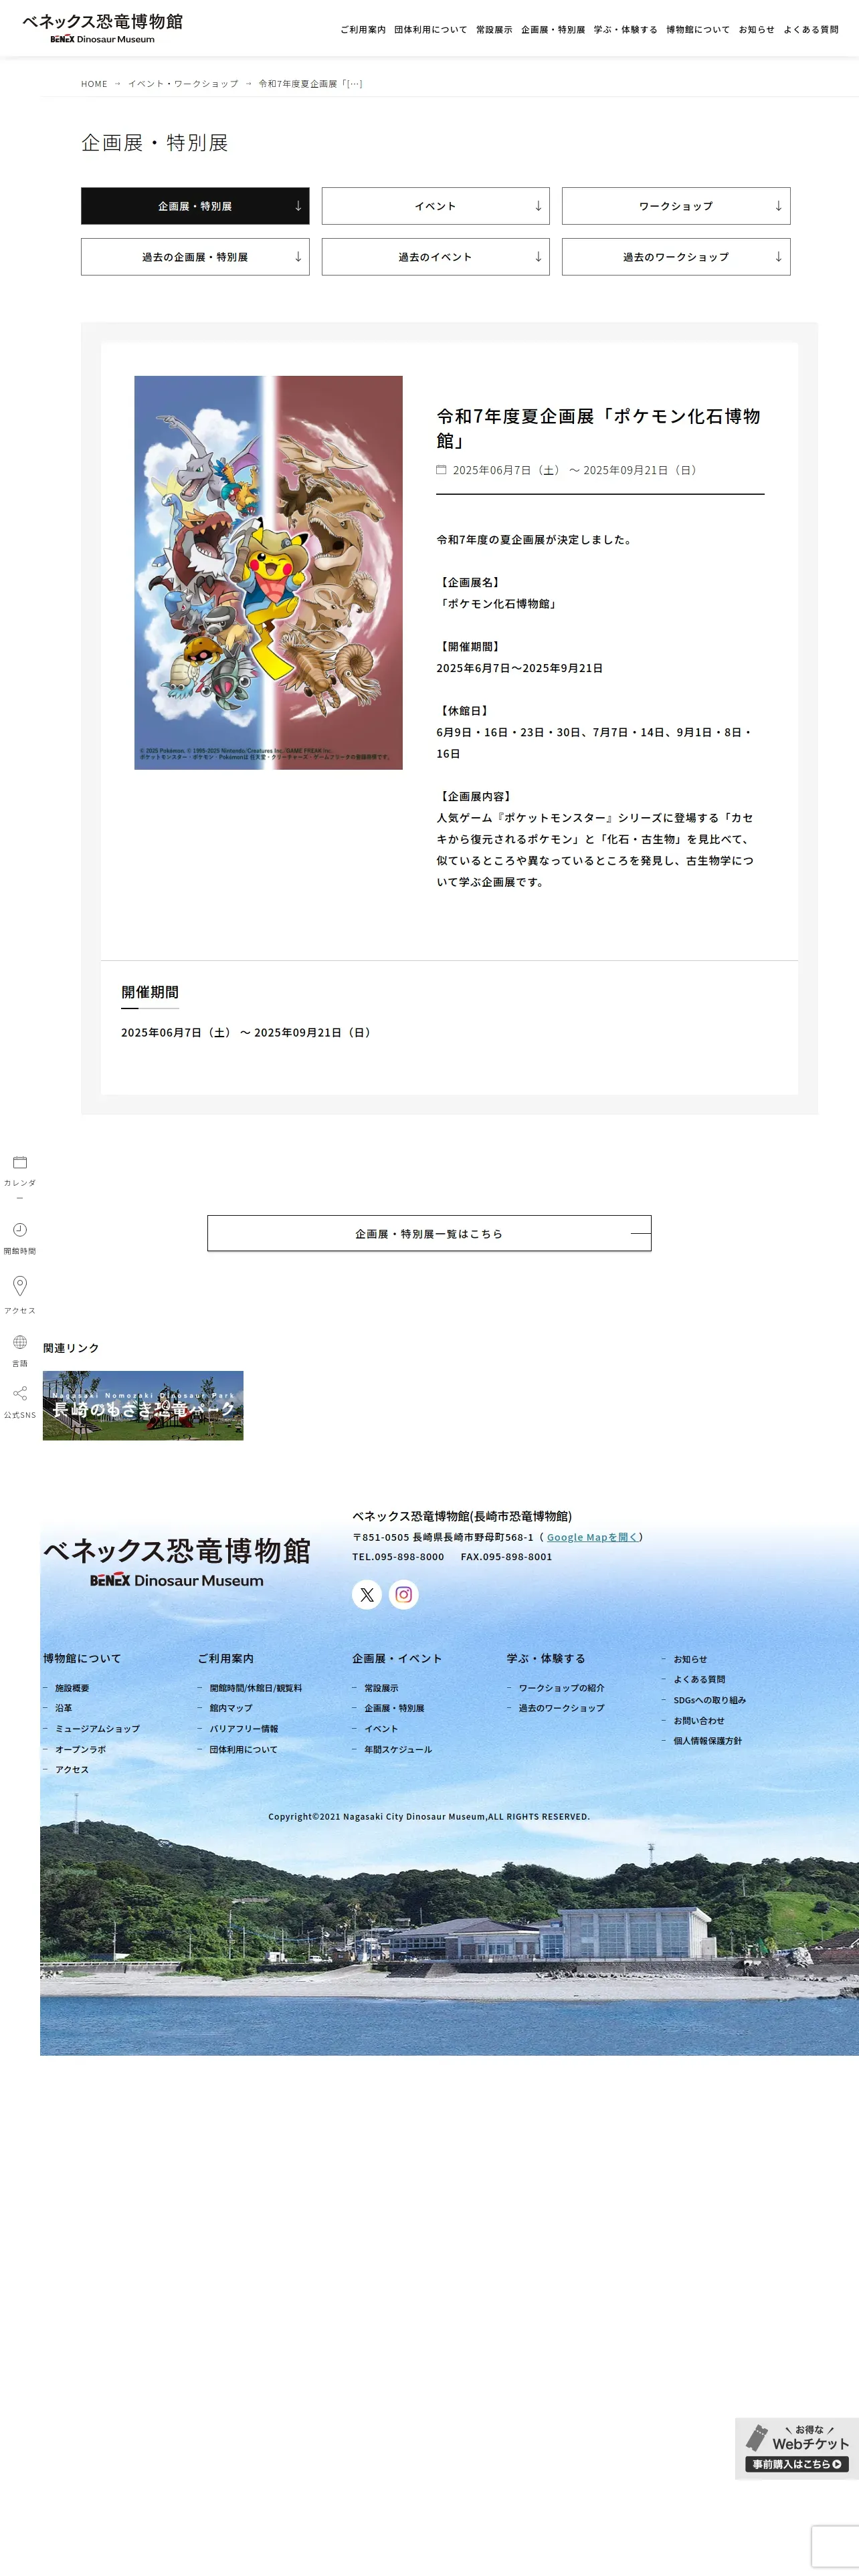This screenshot has width=859, height=2576.
Task: Click イベント・ワークショップ breadcrumb link
Action: [x=183, y=84]
